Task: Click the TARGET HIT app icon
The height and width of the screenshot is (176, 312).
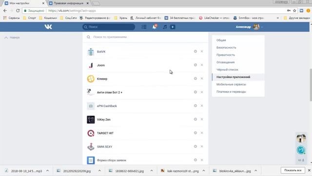Action: (91, 133)
